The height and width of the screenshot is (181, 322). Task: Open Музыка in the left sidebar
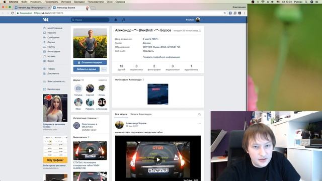[51, 56]
